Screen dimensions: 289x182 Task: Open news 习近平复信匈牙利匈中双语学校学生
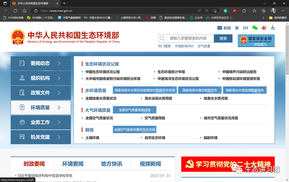click(45, 176)
